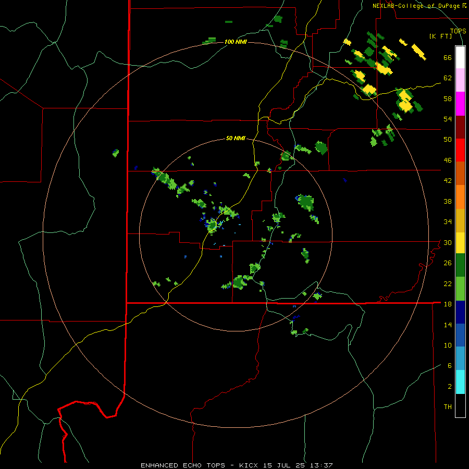Select the 10 legend value

click(448, 345)
